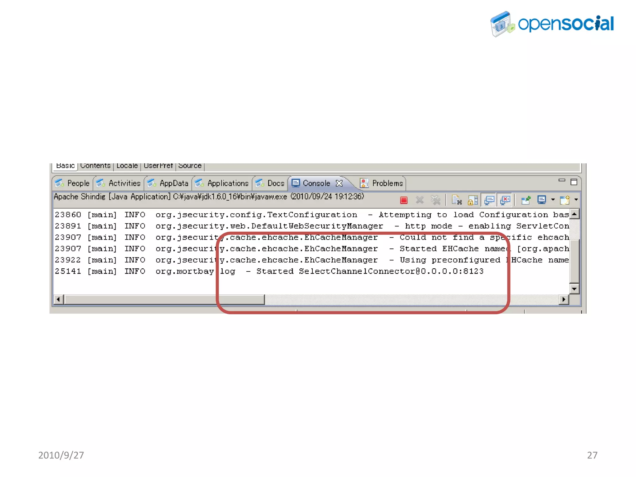Select the AppData tab

(x=168, y=183)
